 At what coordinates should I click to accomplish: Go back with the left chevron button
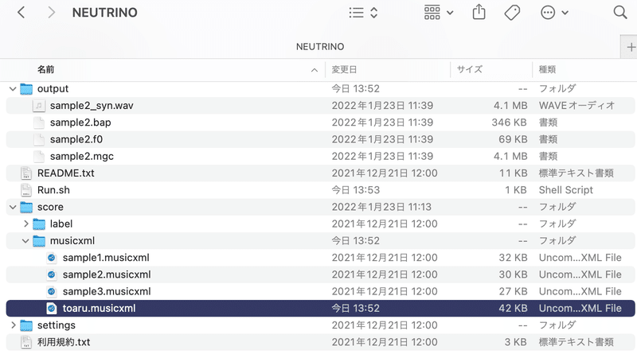(x=21, y=13)
